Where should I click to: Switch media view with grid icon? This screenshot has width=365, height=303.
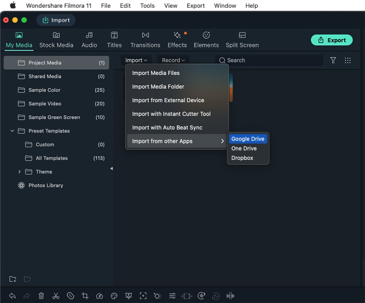click(x=348, y=61)
